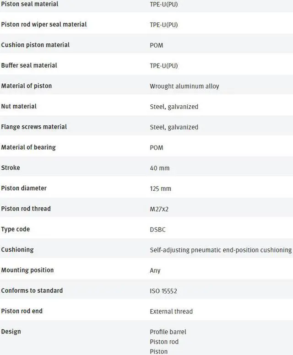
Task: Select the Piston rod wiper seal material row
Action: coord(44,24)
